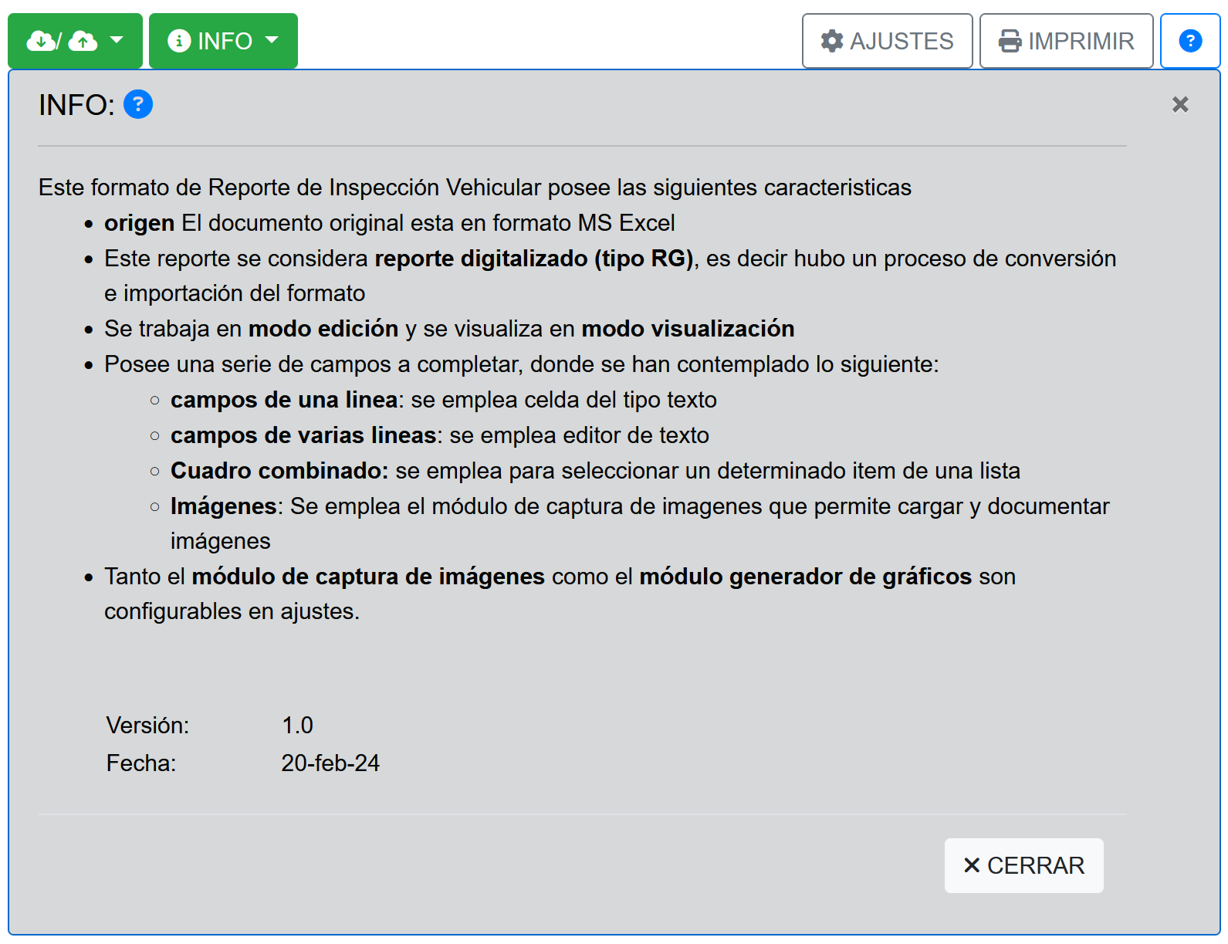Viewport: 1228px width, 944px height.
Task: Click the date value 20-feb-24
Action: [330, 763]
